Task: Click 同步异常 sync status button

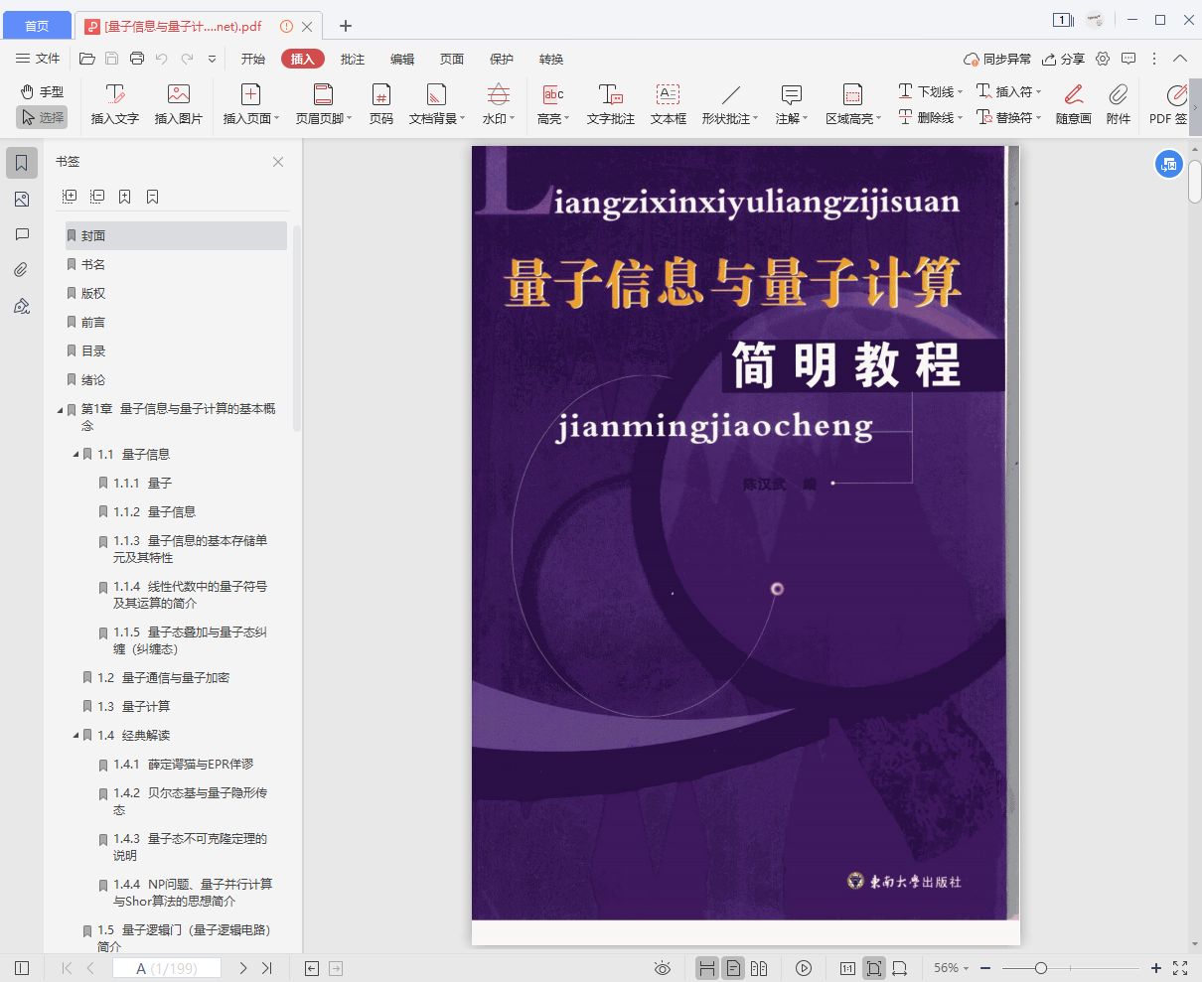Action: [997, 60]
